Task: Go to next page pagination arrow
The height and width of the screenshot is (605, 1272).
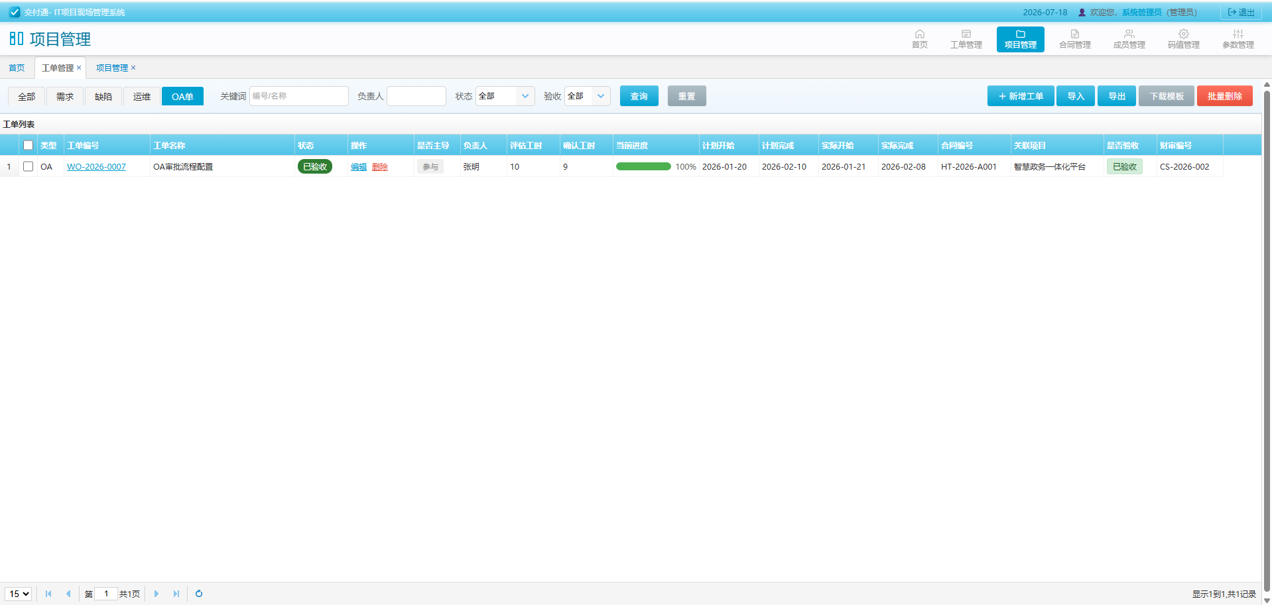Action: coord(157,594)
